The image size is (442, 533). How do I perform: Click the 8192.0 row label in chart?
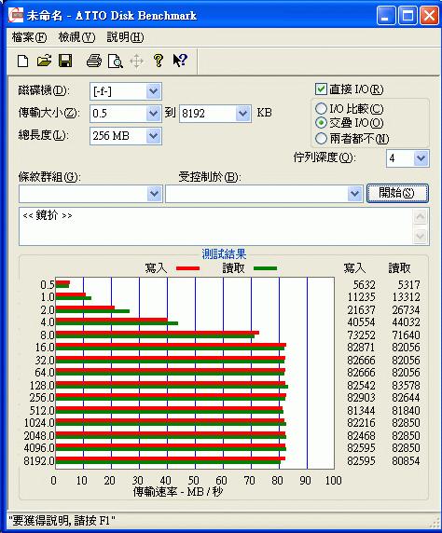point(39,460)
